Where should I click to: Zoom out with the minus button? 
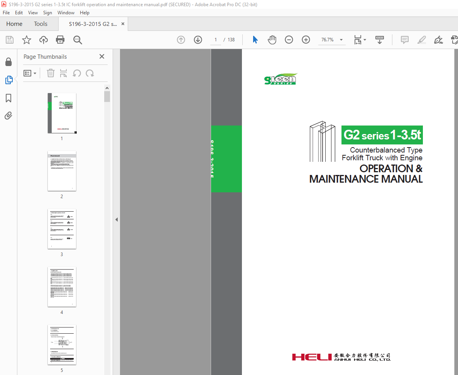click(x=289, y=40)
